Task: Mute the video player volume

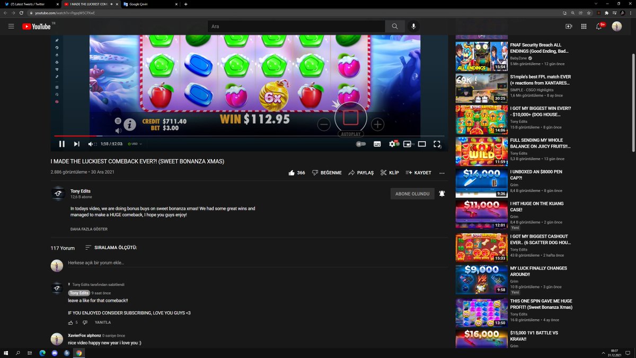Action: click(x=91, y=144)
